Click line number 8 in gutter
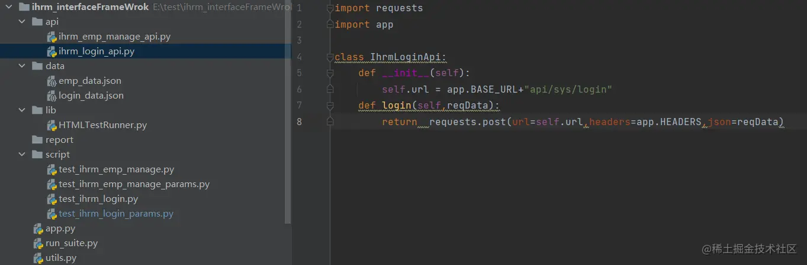This screenshot has width=807, height=265. (300, 122)
